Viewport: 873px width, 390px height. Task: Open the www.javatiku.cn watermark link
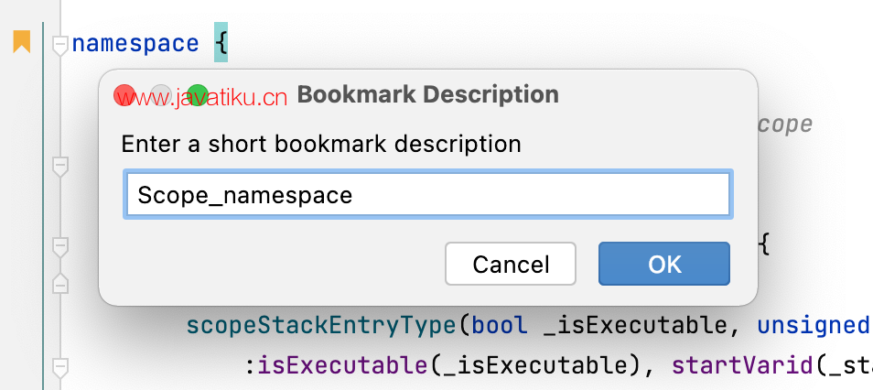[x=201, y=98]
